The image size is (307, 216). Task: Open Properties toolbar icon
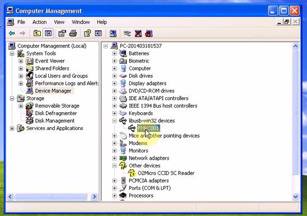click(62, 33)
